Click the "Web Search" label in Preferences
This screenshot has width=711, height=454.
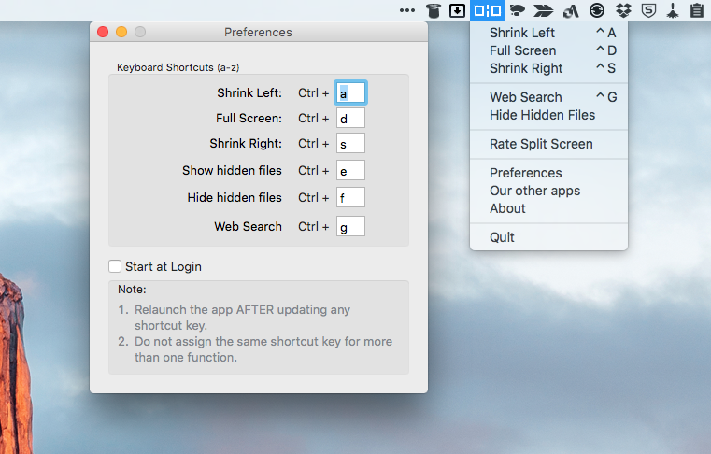click(248, 226)
